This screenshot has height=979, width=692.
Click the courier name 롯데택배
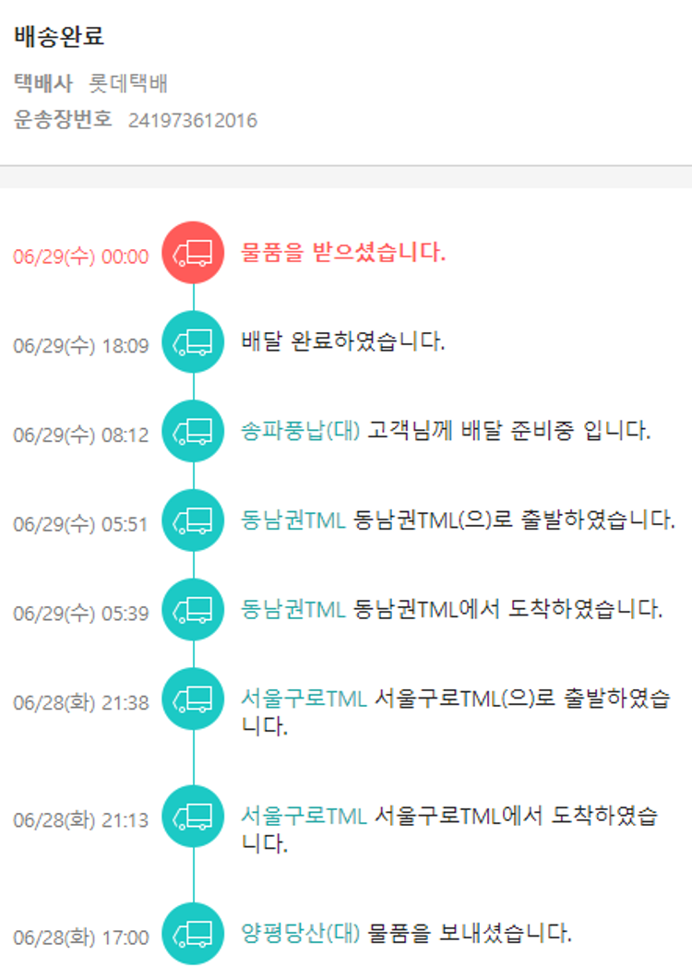128,85
